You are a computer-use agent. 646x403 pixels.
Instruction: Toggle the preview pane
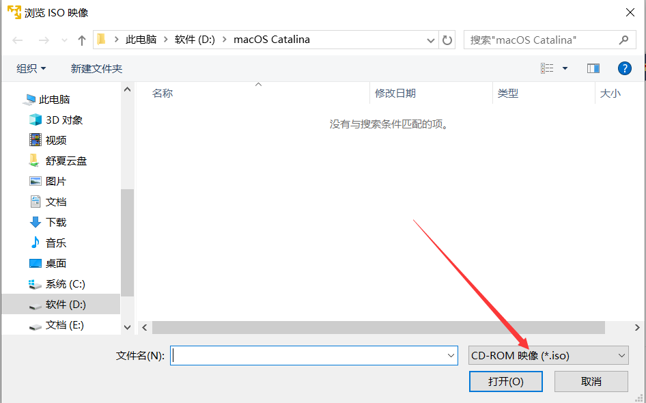593,68
